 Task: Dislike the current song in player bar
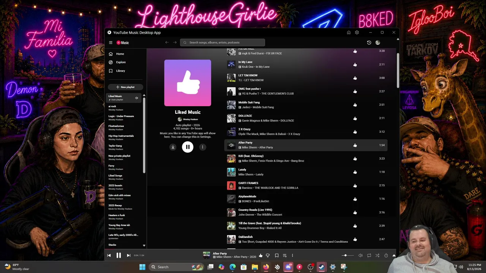tap(268, 256)
